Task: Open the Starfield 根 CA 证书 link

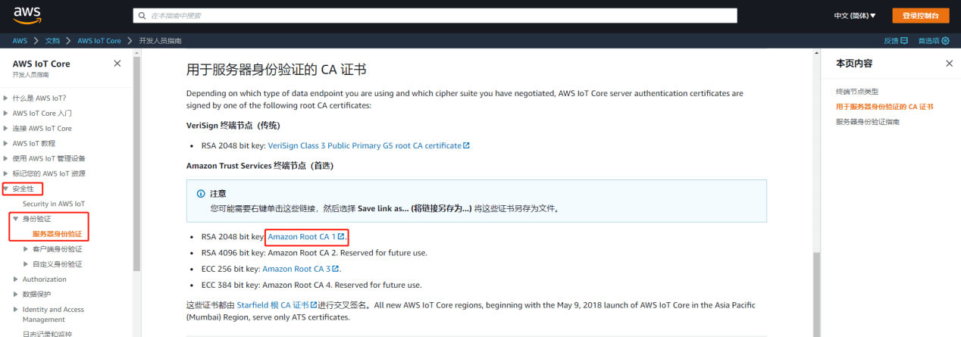Action: pyautogui.click(x=277, y=304)
